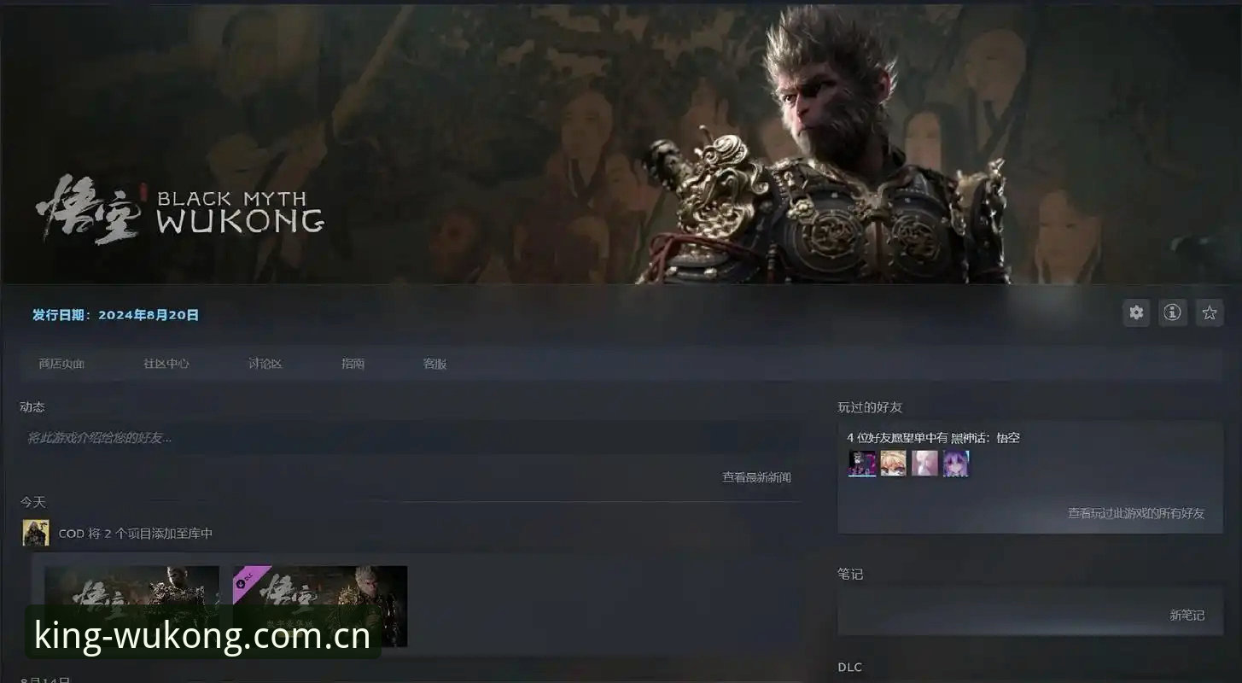Click the blonde character friend avatar

pyautogui.click(x=894, y=464)
